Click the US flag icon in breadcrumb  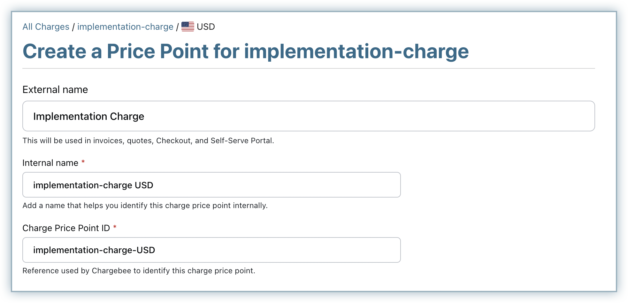point(188,27)
